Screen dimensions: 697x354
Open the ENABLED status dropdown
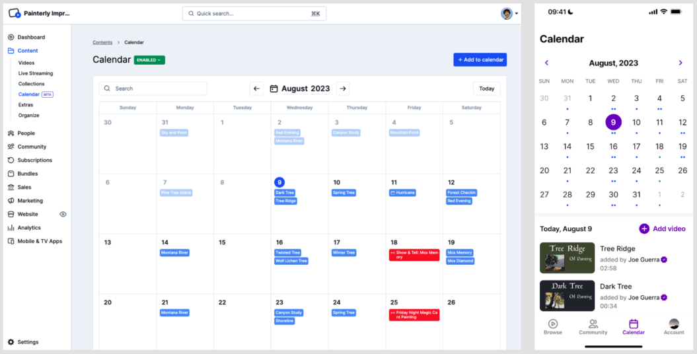[x=149, y=60]
